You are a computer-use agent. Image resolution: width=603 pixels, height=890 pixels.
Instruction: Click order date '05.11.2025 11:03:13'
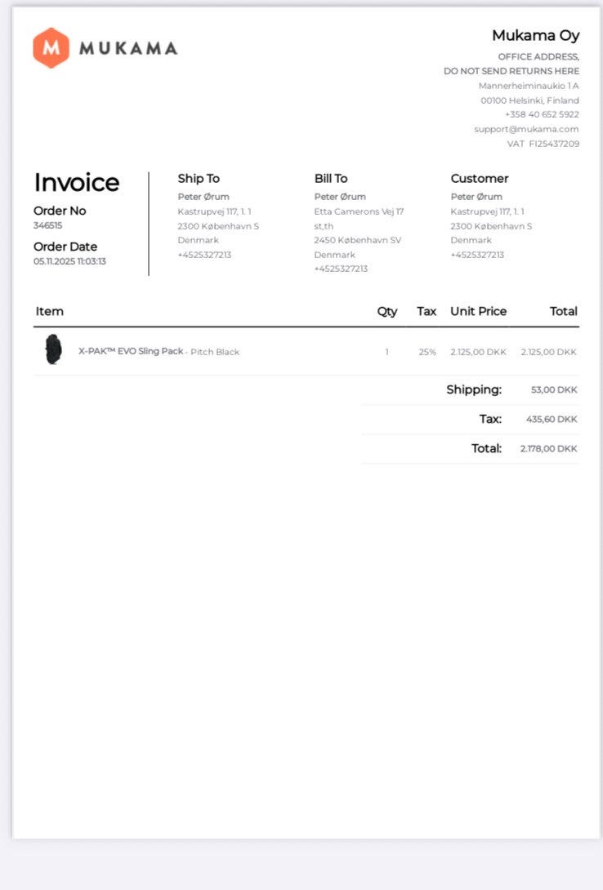(x=69, y=261)
